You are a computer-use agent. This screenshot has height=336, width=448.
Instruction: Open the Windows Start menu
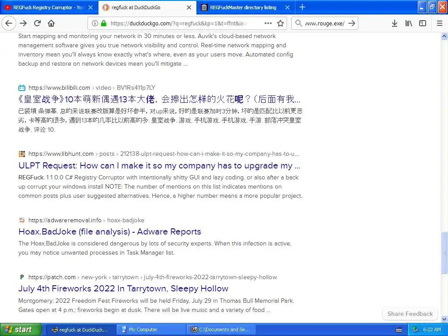21,329
